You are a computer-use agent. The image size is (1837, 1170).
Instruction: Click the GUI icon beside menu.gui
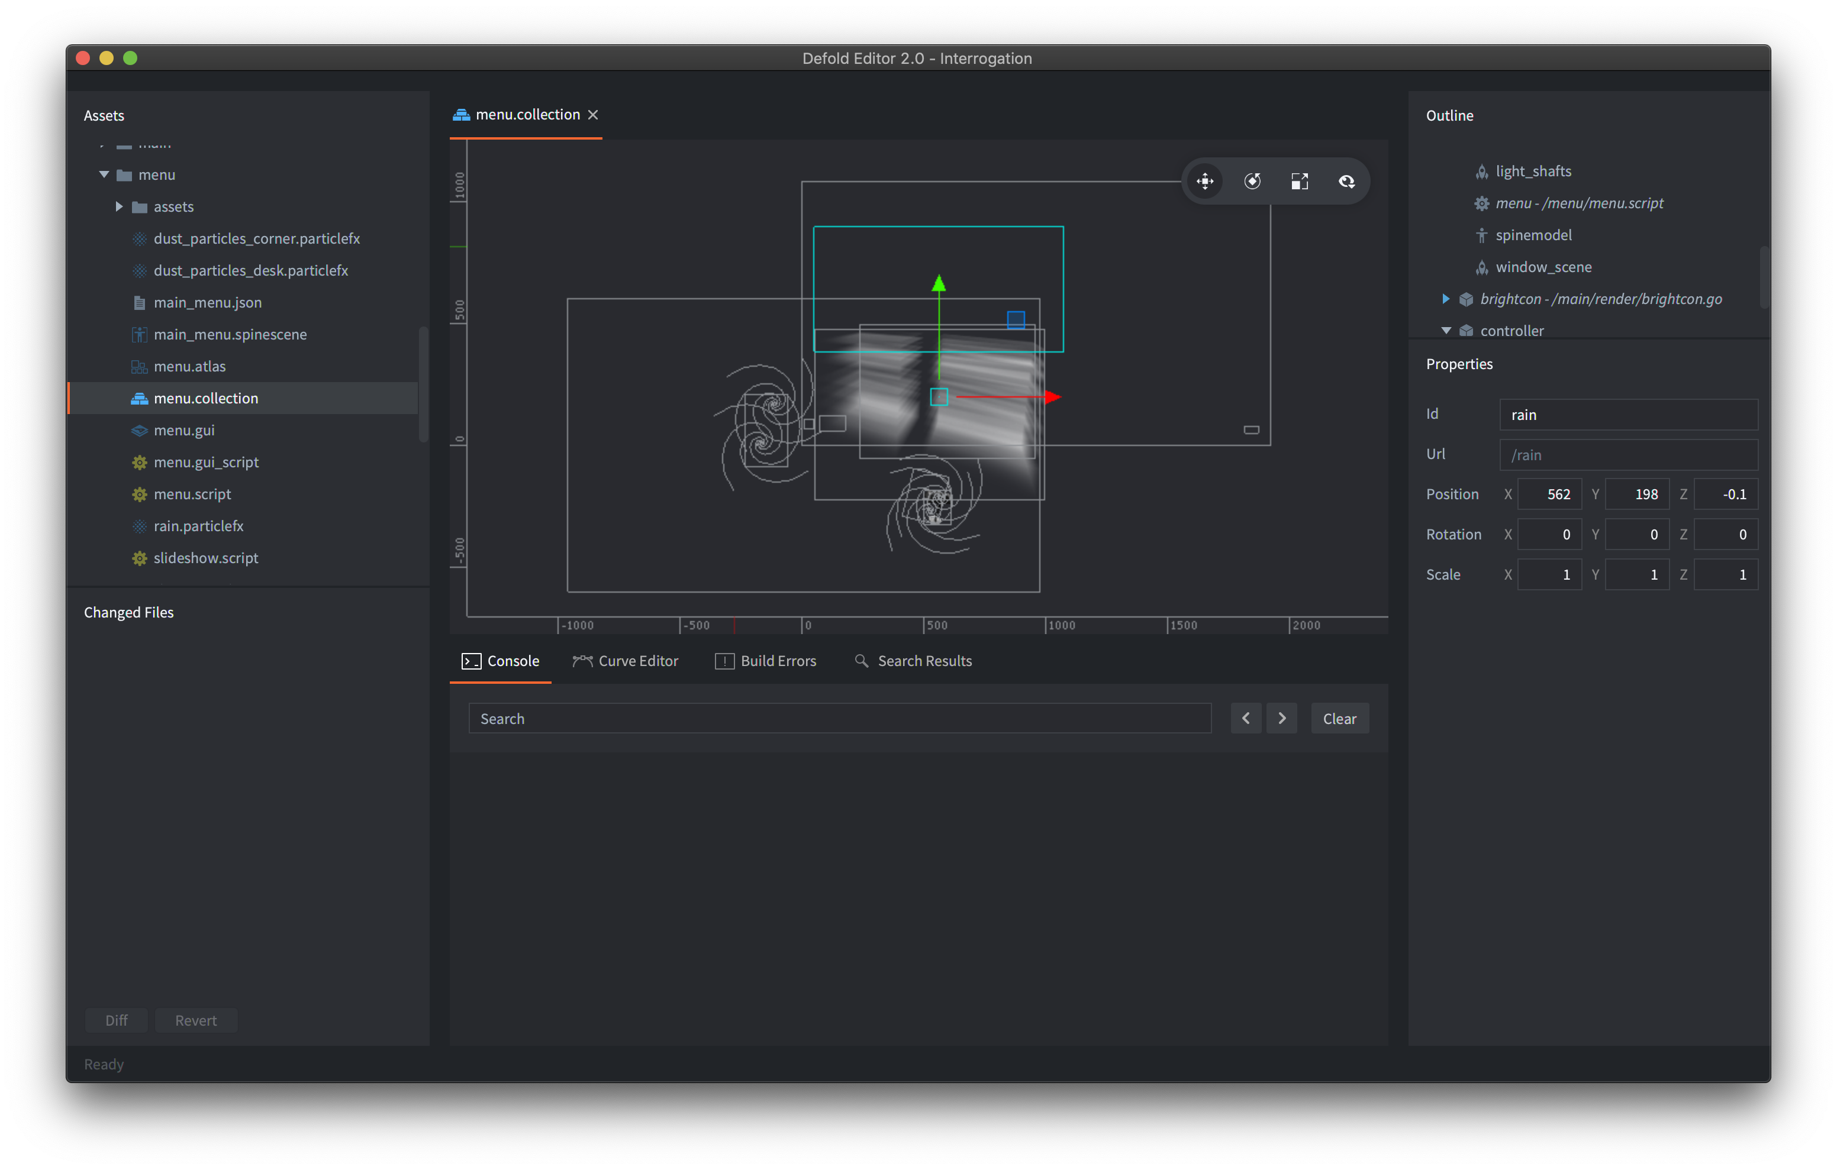(140, 430)
